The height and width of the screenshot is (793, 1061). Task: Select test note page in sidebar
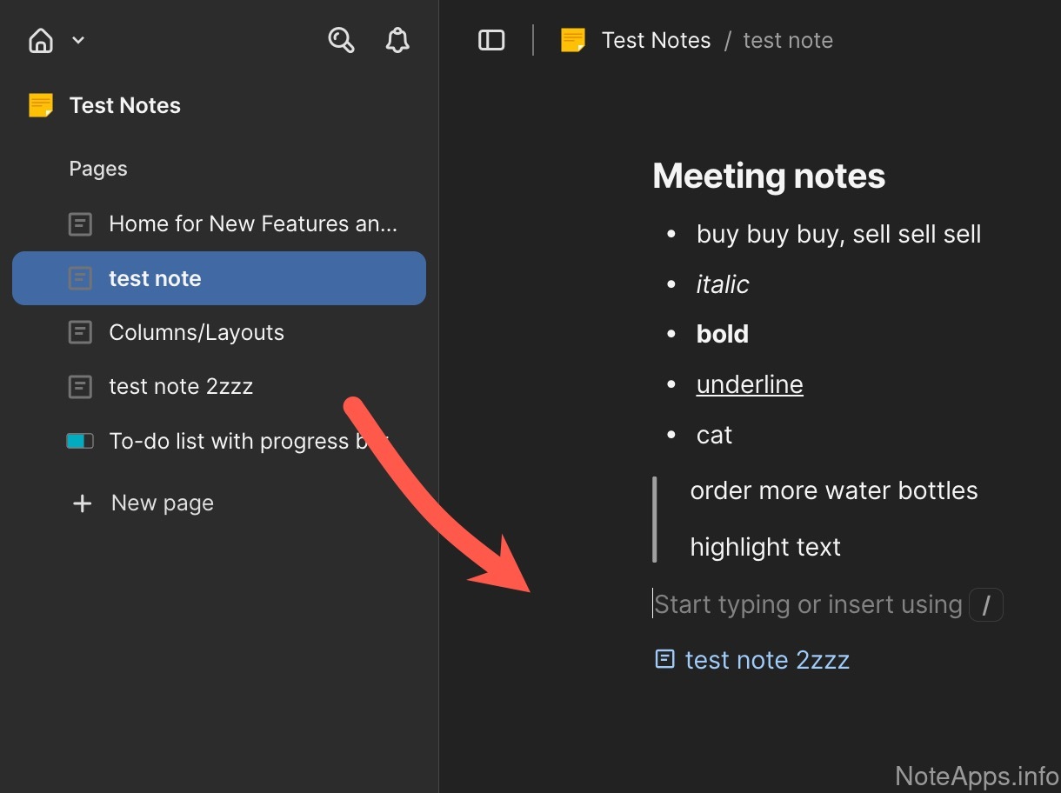tap(155, 278)
